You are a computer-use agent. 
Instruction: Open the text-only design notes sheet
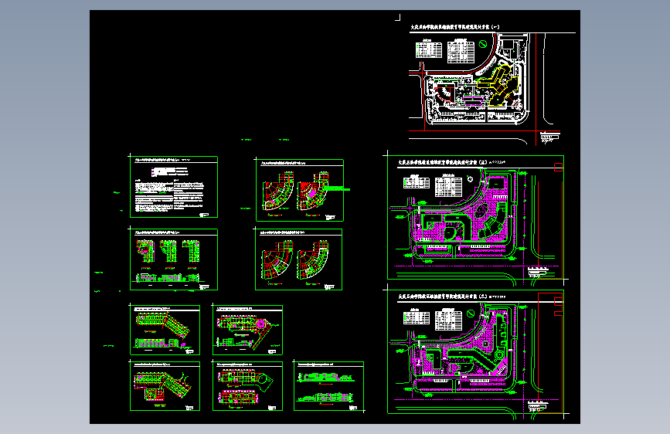coord(174,187)
